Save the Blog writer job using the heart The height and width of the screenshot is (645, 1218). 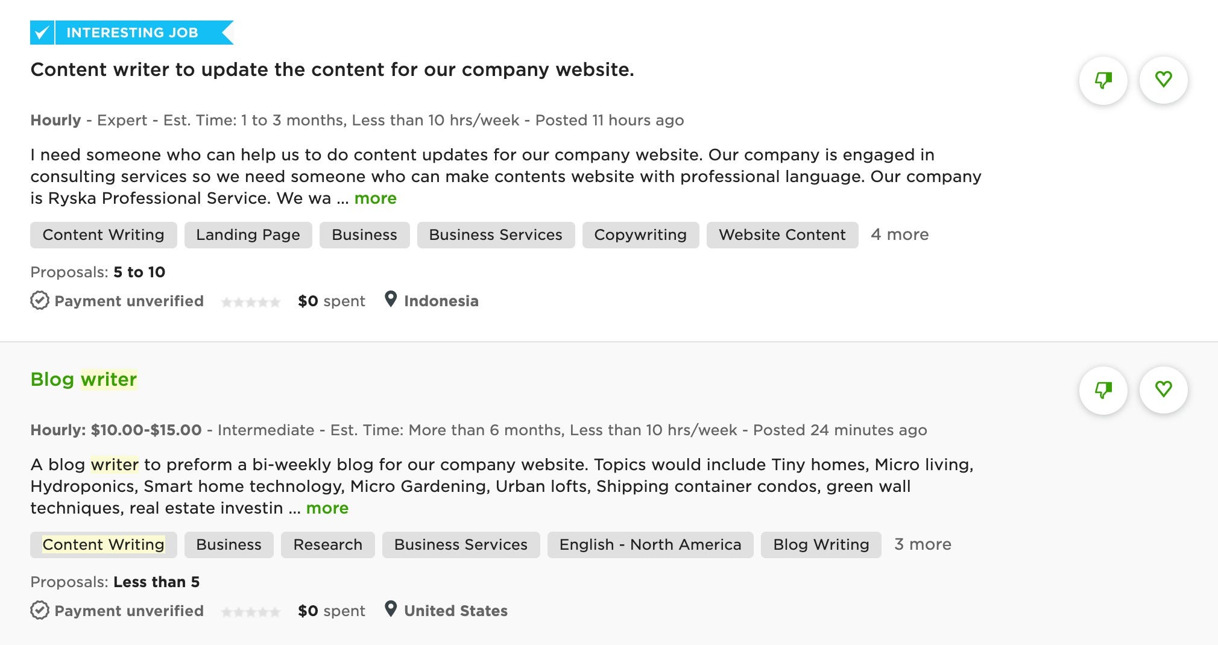click(1164, 390)
